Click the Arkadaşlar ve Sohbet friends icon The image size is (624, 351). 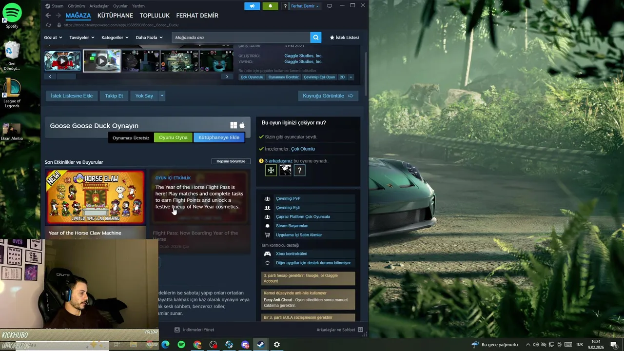pos(360,330)
